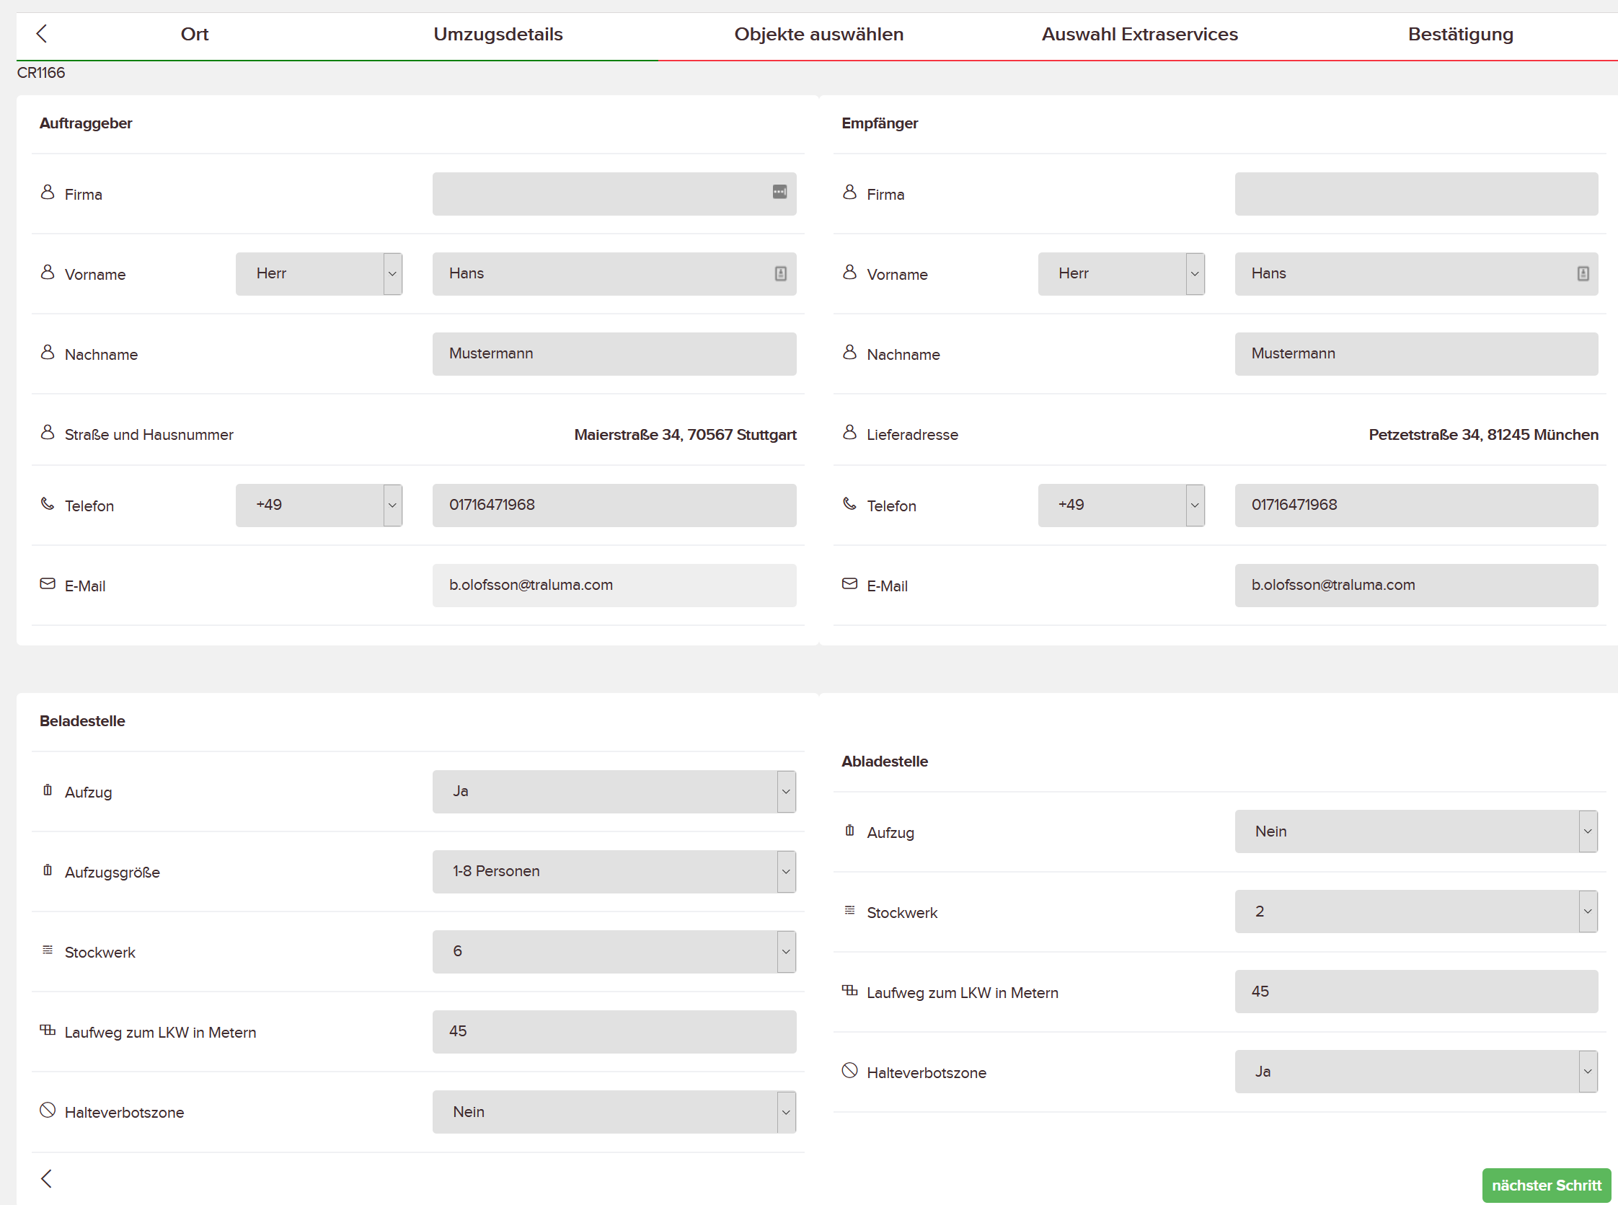Jump to the Bestätigung step
The image size is (1618, 1205).
point(1461,35)
